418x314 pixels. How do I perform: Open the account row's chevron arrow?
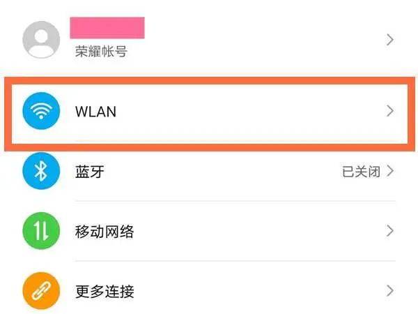click(x=390, y=40)
